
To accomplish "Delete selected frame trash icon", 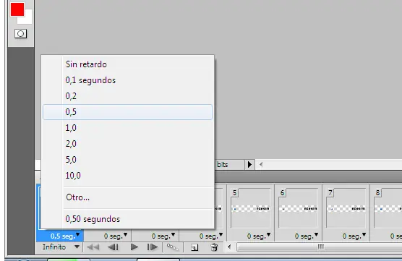I will pyautogui.click(x=214, y=247).
